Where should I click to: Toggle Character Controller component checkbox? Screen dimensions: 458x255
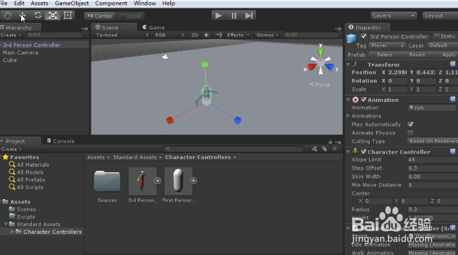click(364, 152)
